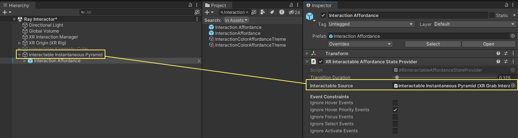
Task: Collapse Interactable Instantaneous Pyramid node
Action: coord(20,55)
